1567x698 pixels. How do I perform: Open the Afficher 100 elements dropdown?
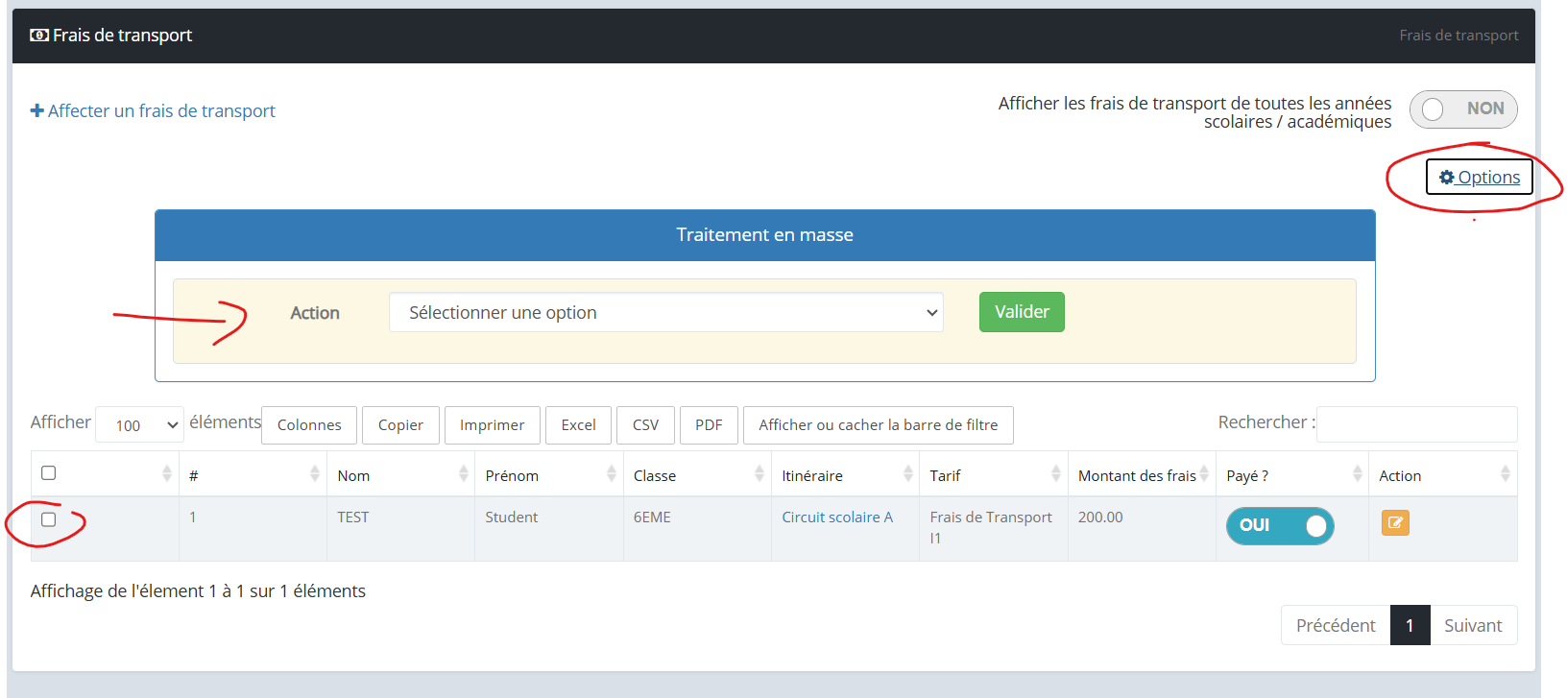pos(140,424)
